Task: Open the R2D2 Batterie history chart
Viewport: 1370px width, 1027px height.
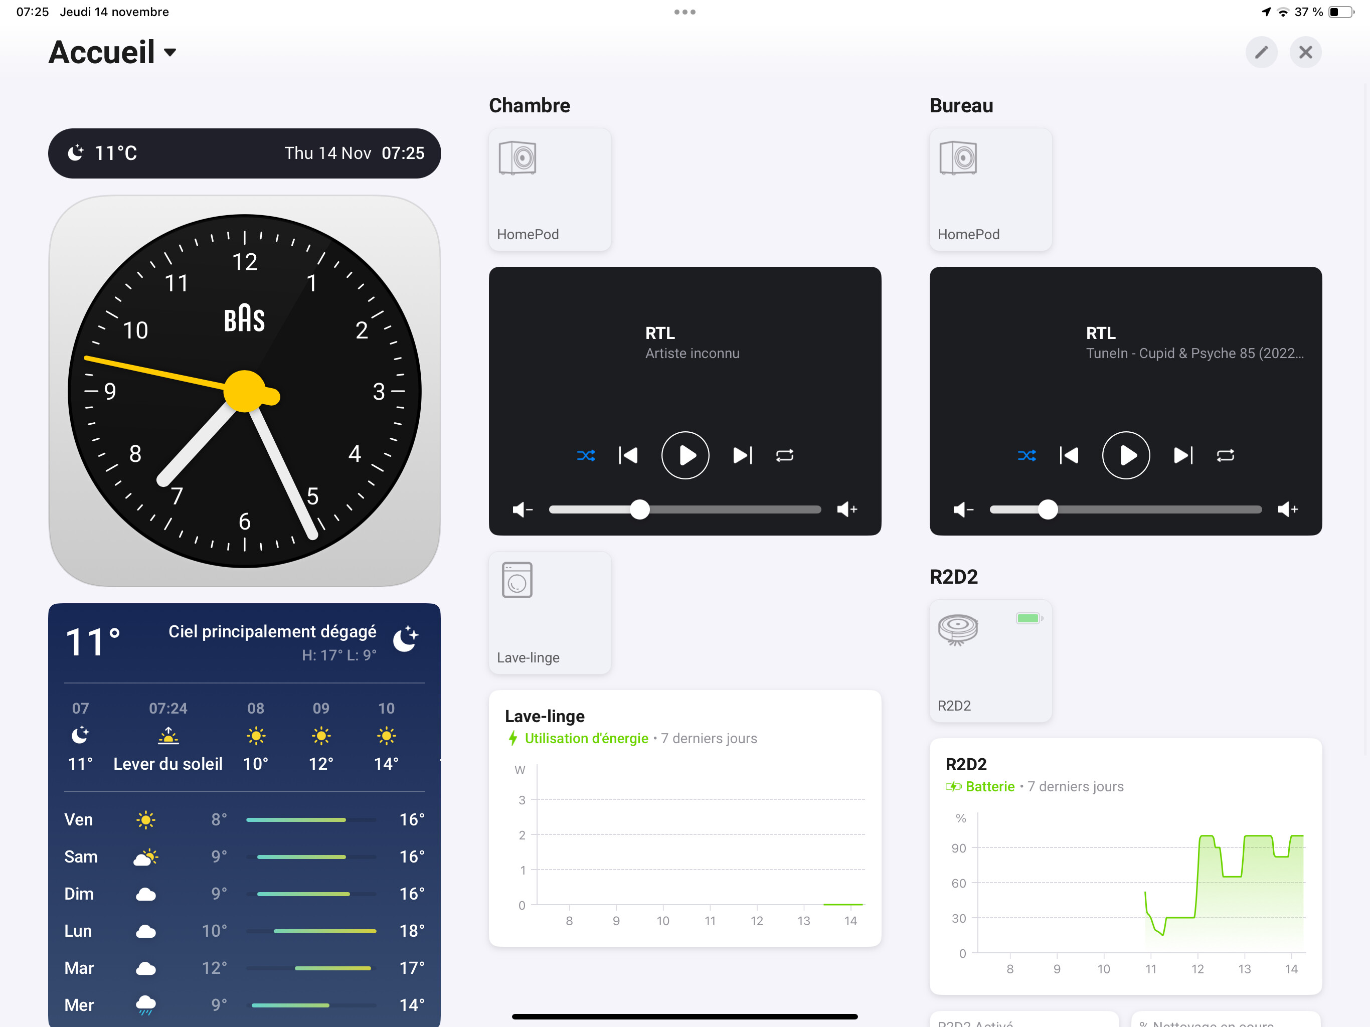Action: click(x=1125, y=866)
